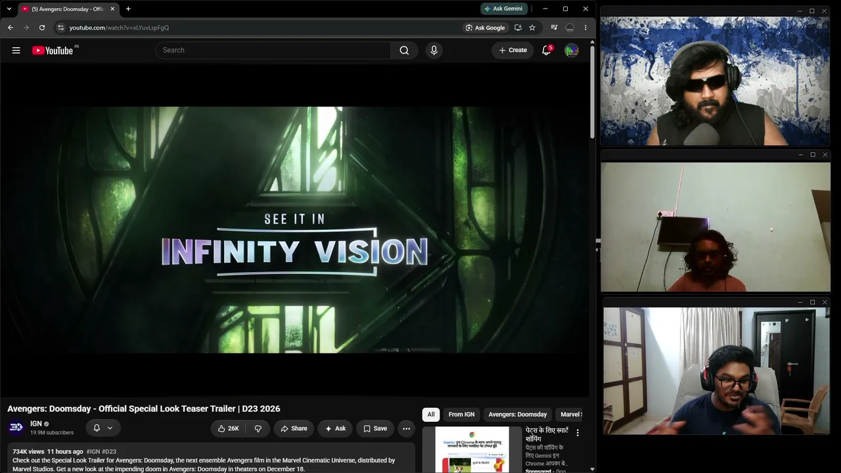The height and width of the screenshot is (473, 841).
Task: Start voice search with the microphone icon
Action: tap(434, 51)
